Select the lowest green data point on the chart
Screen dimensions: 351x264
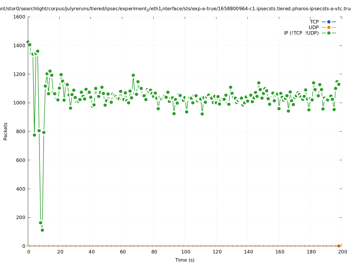(x=42, y=230)
